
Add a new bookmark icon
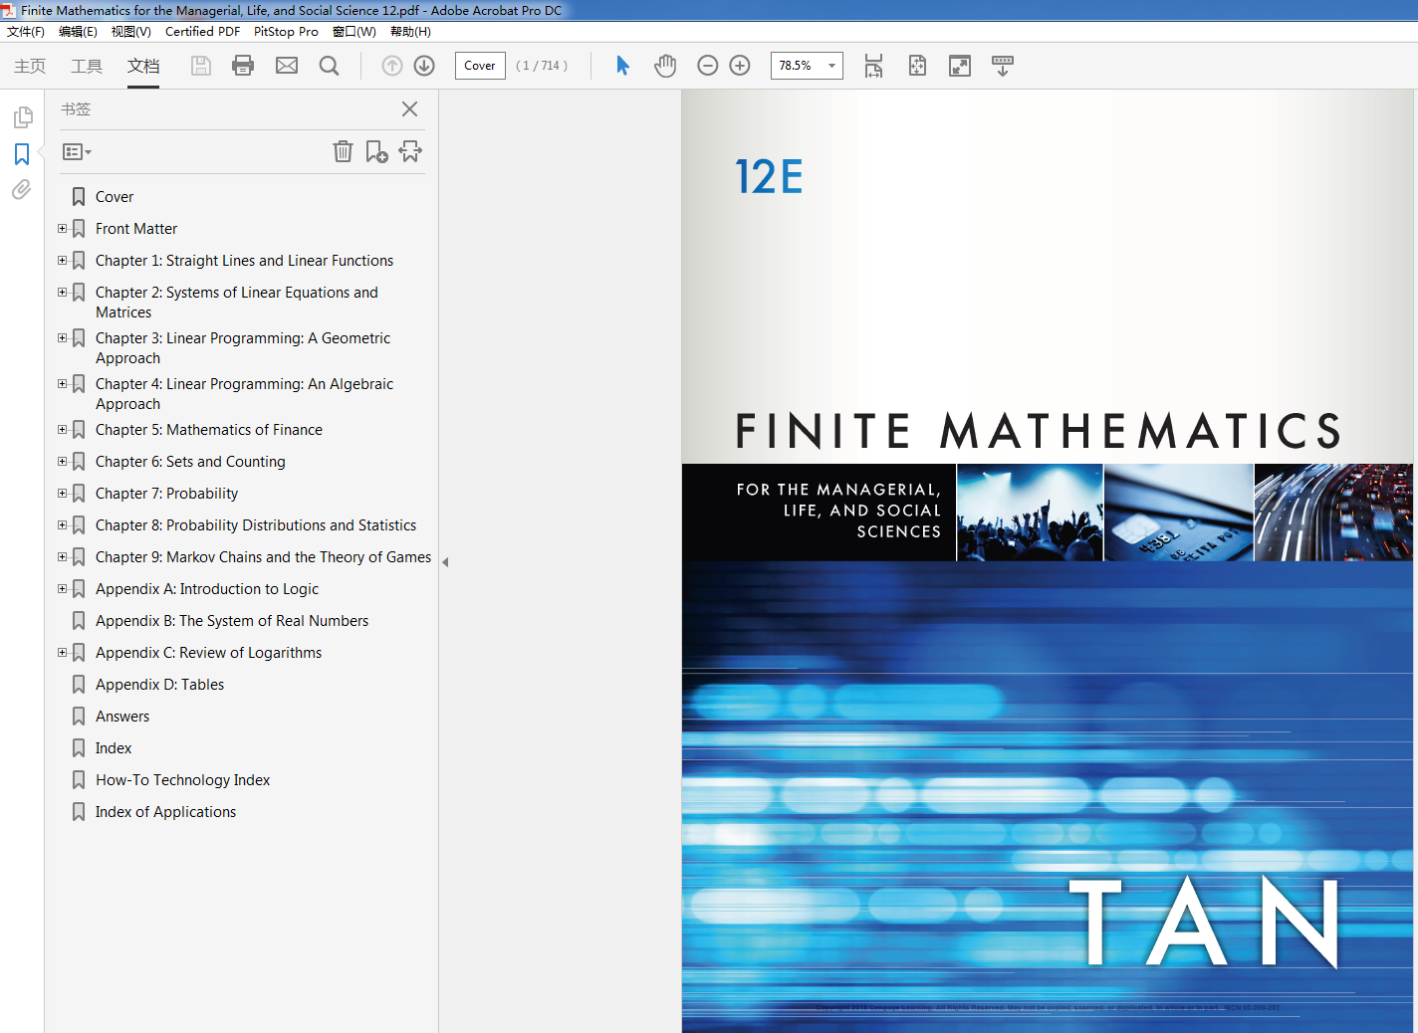(x=376, y=151)
